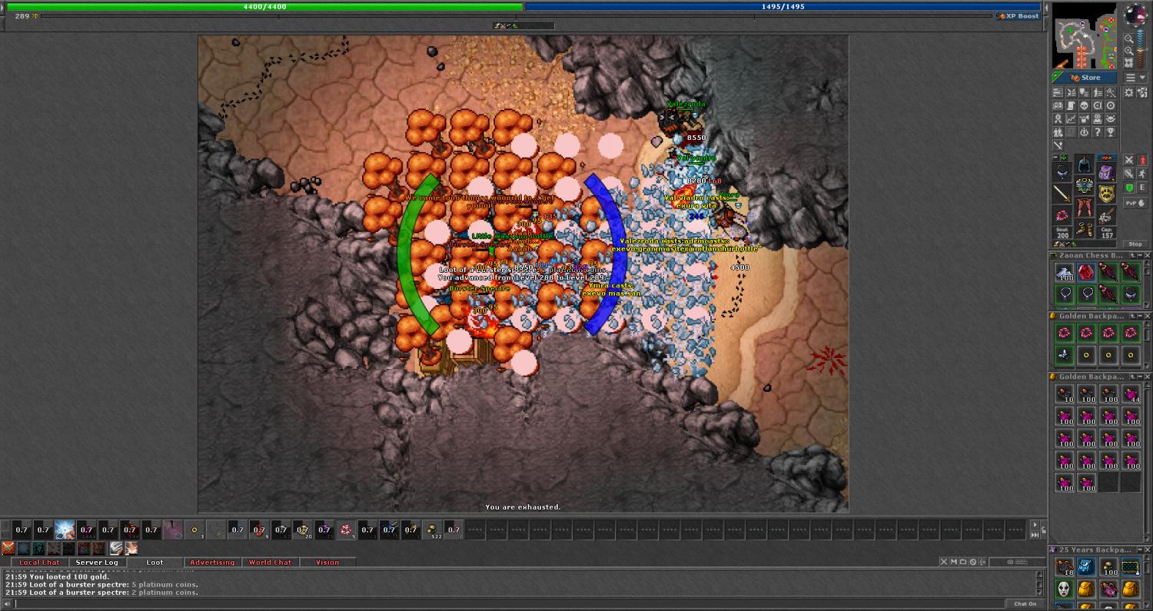Open the Store button below the minimap

tap(1085, 78)
